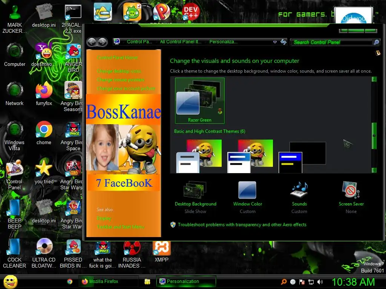Click the green theme list scrollbar thumb
The height and width of the screenshot is (289, 386).
374,135
